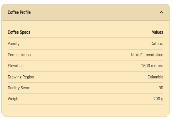Screen dimensions: 172x121
Task: Select the Growing Region row label
Action: pos(21,77)
